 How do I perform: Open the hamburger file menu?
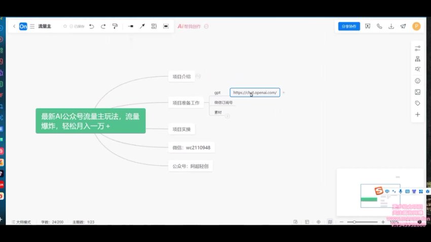click(32, 26)
